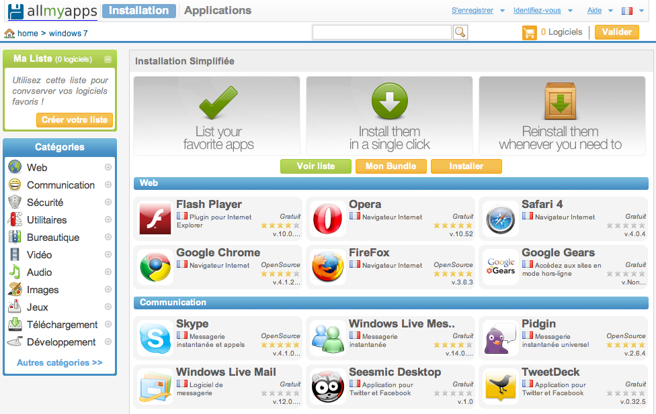Click the S'enregistrer link
The image size is (656, 414).
(473, 11)
